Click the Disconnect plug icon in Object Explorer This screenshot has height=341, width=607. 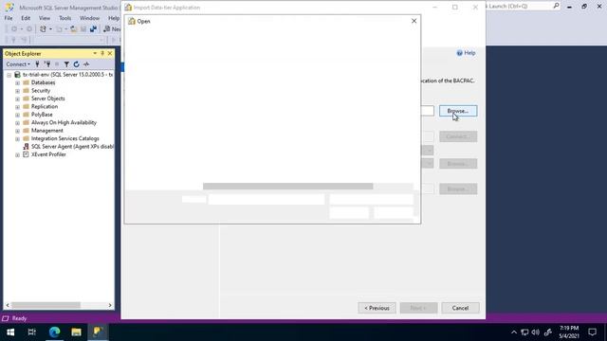click(47, 64)
